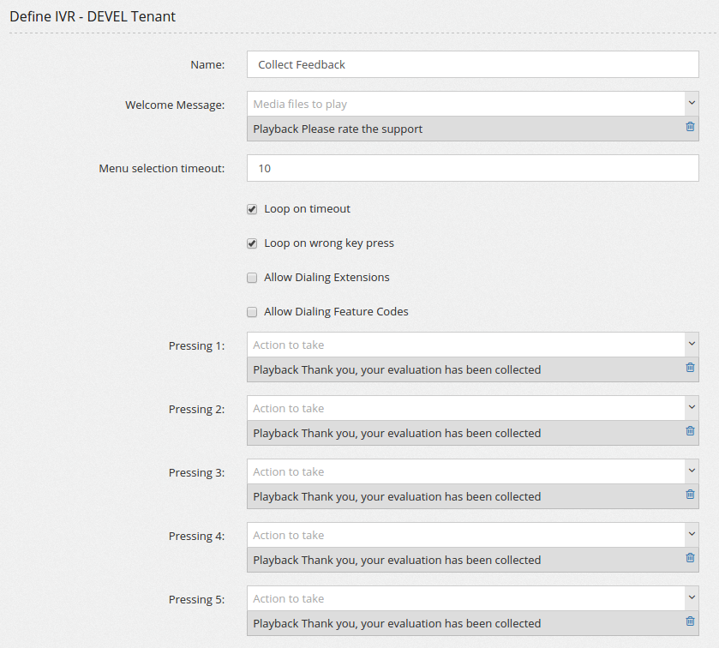Screen dimensions: 719x648
Task: Remove the Pressing 1 action via trash icon
Action: [x=690, y=368]
